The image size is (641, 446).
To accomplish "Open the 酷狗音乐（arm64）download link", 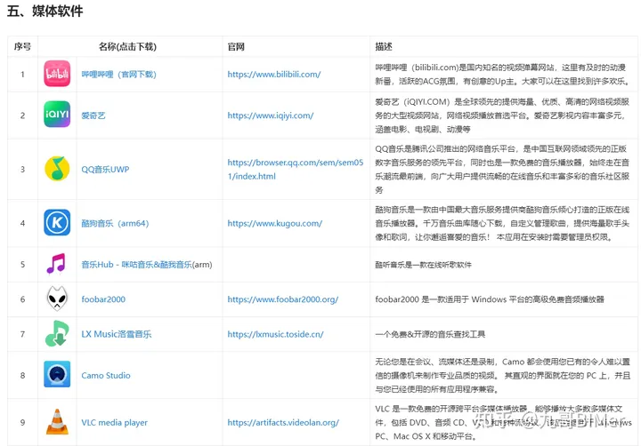I will coord(115,223).
